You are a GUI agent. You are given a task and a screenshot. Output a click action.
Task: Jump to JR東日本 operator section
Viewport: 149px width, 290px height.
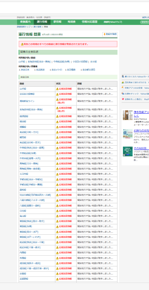coord(25,70)
